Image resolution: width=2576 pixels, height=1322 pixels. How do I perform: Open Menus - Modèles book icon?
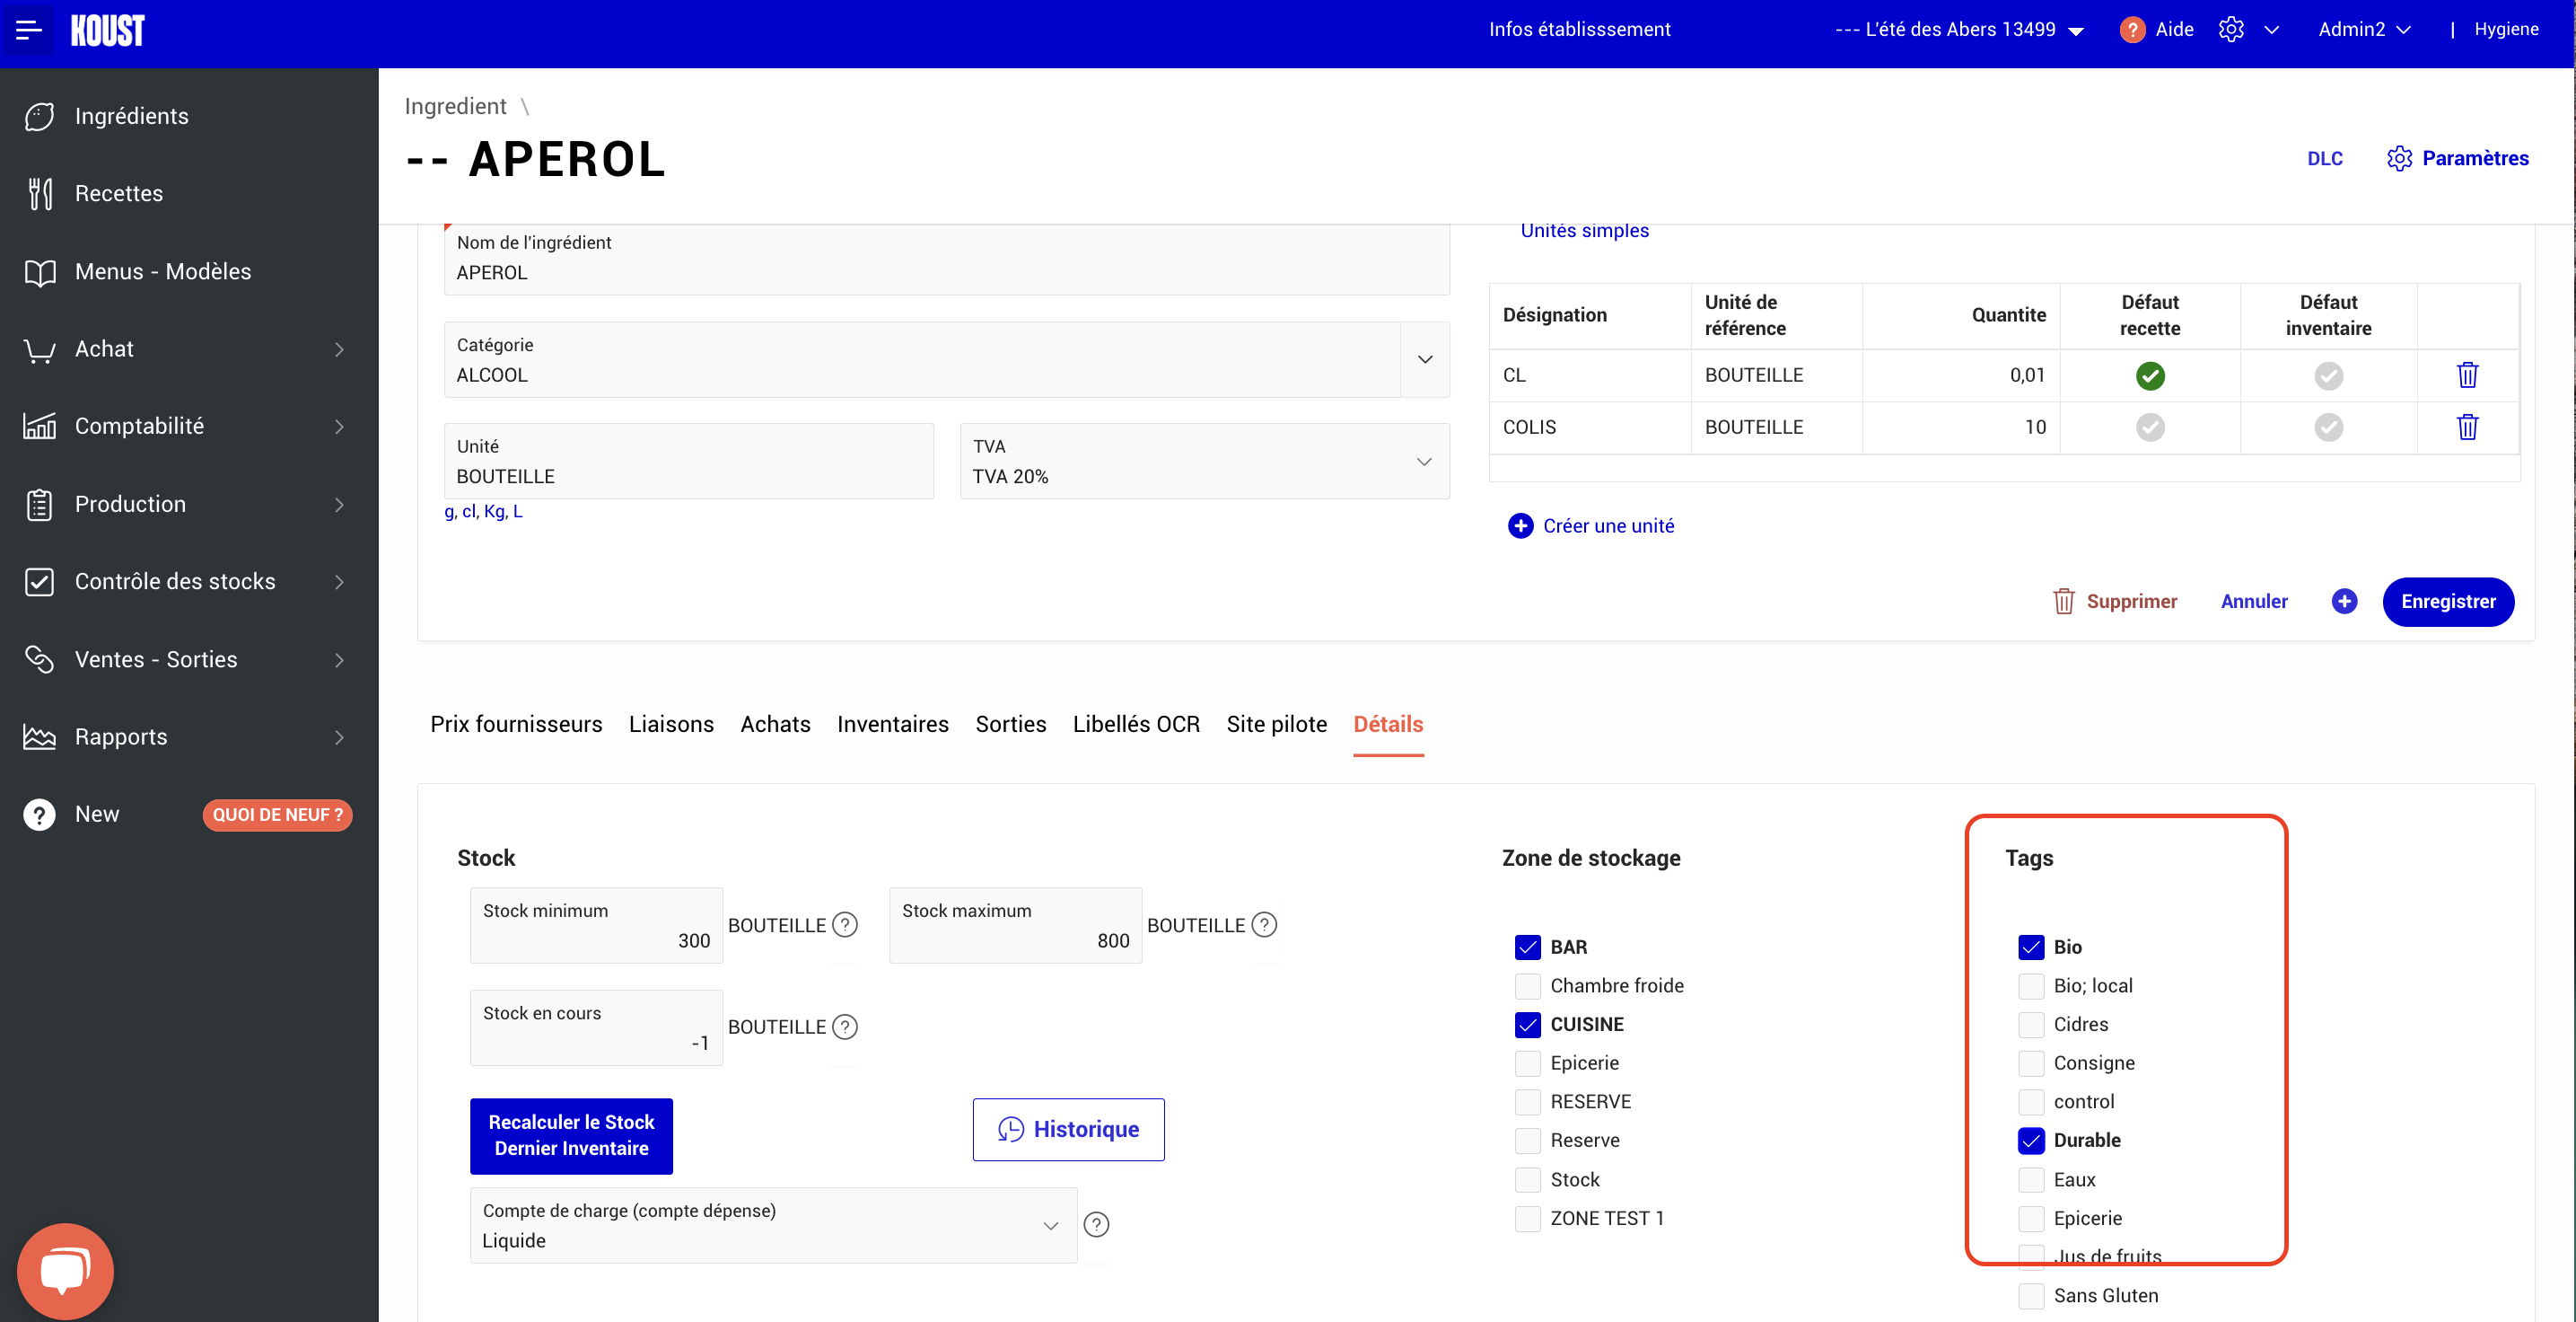click(39, 271)
